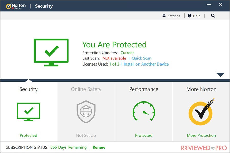Open search with the magnifier icon
Image resolution: width=230 pixels, height=153 pixels.
[213, 16]
